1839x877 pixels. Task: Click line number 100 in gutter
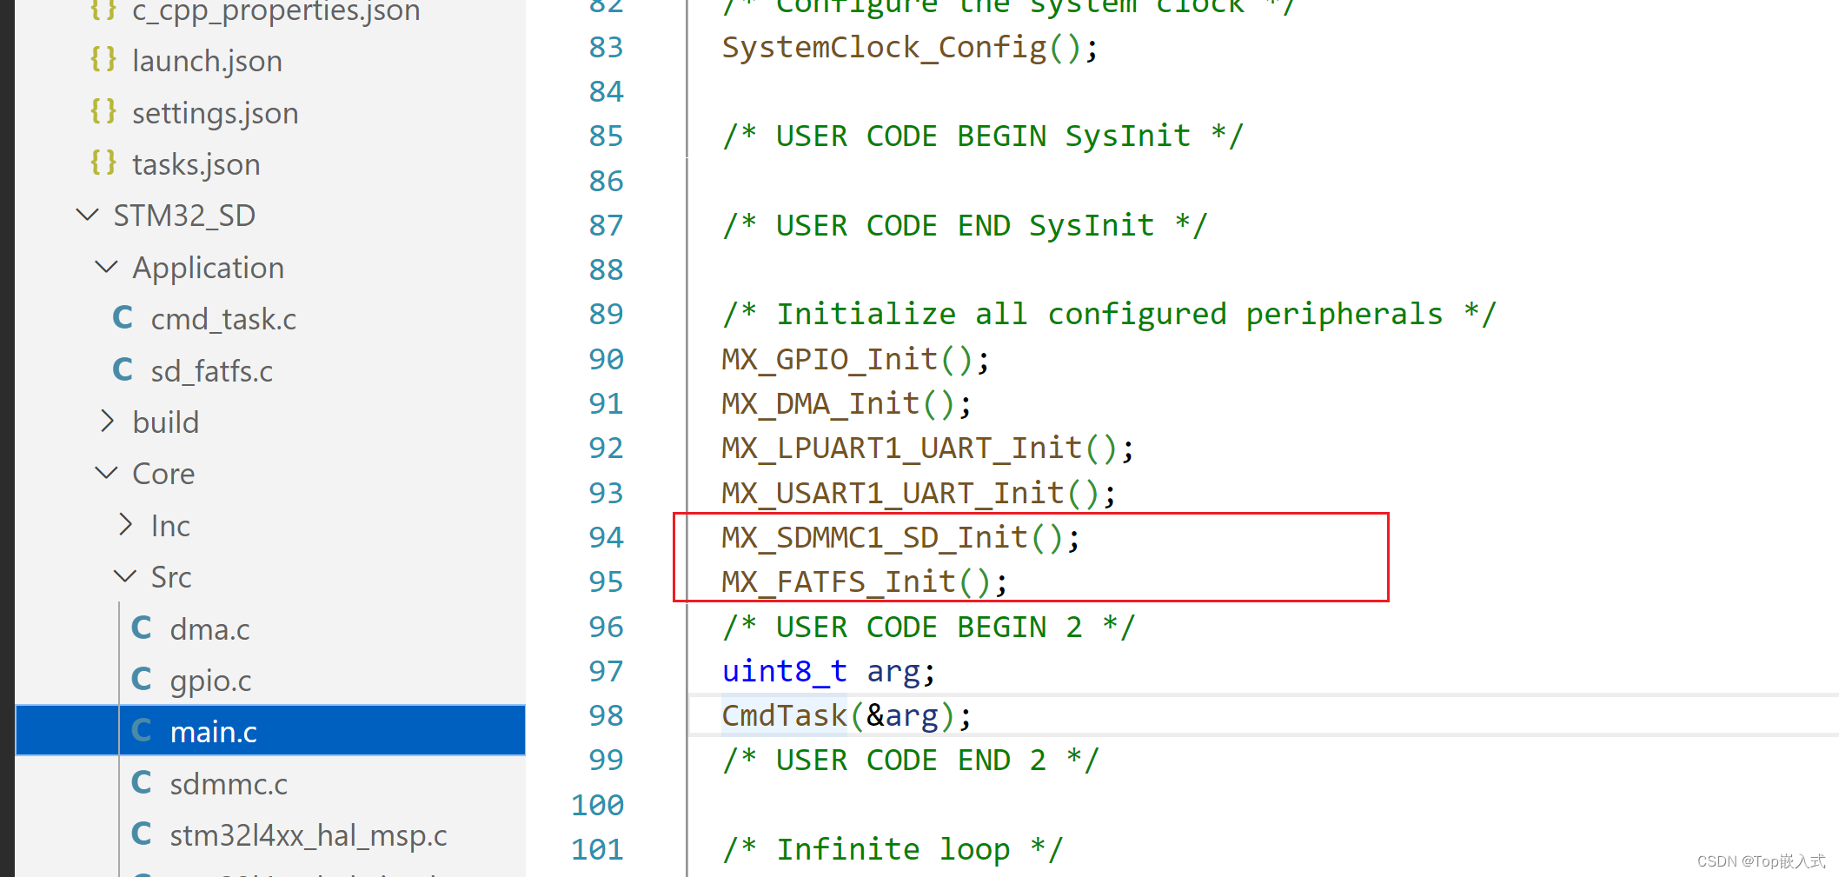click(x=597, y=805)
